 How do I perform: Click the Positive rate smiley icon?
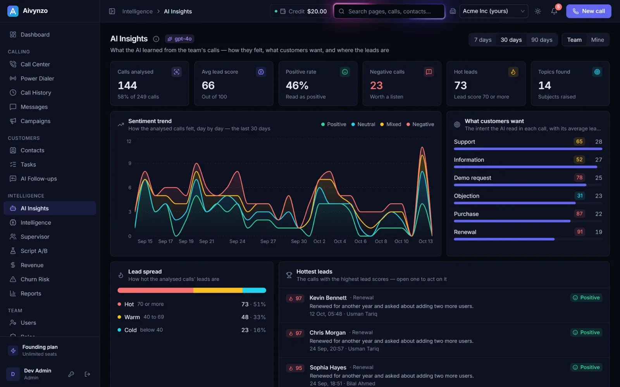[345, 72]
